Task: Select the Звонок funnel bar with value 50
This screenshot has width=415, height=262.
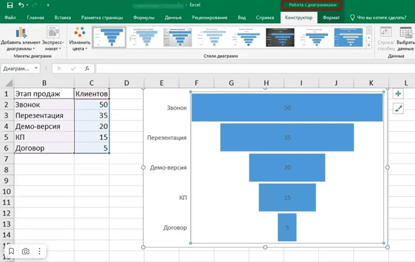Action: (287, 108)
